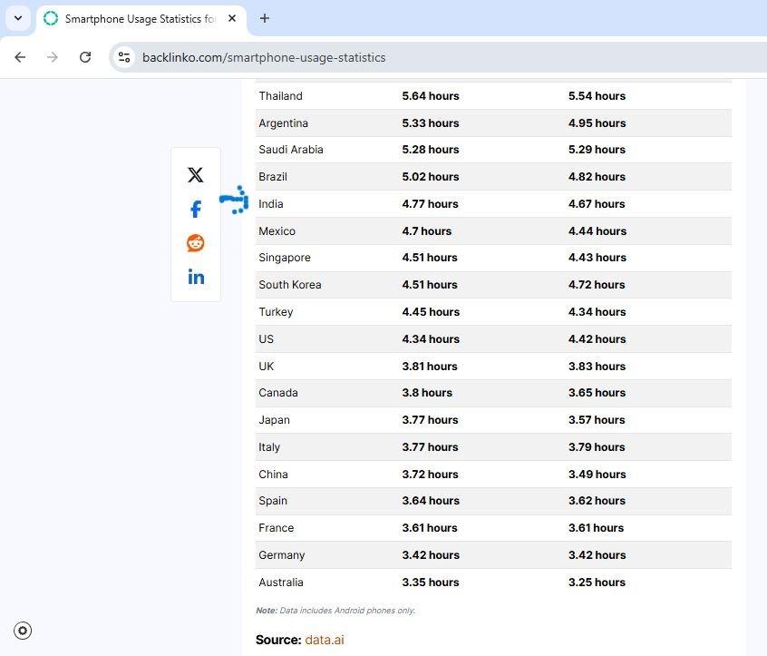Viewport: 767px width, 656px height.
Task: Share page via Reddit icon
Action: click(195, 243)
